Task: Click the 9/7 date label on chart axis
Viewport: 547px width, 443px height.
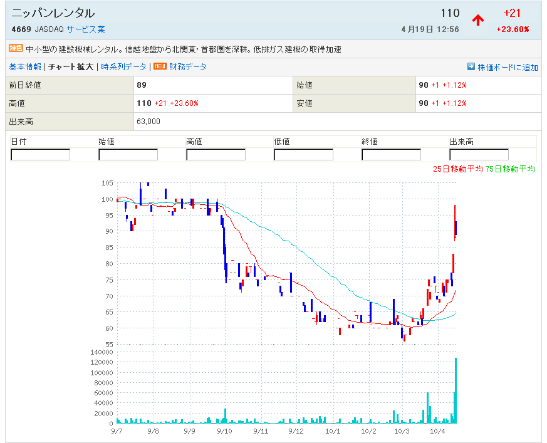Action: (x=117, y=431)
